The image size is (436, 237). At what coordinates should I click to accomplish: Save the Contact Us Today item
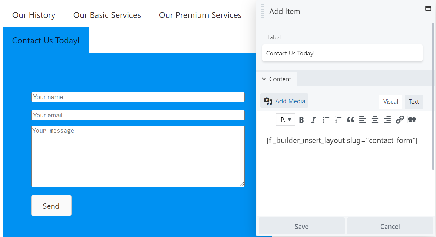click(x=301, y=226)
